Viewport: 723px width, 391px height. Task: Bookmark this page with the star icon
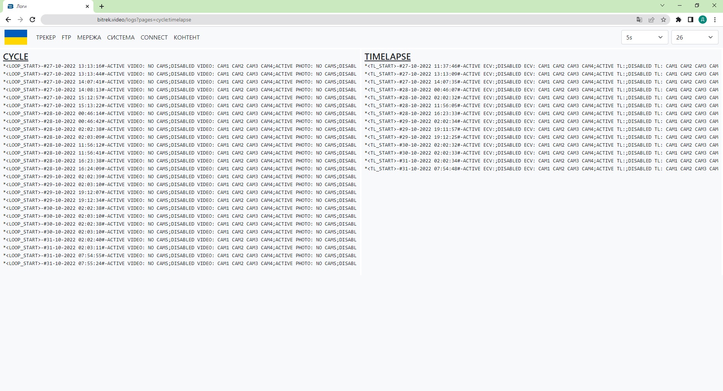tap(664, 20)
